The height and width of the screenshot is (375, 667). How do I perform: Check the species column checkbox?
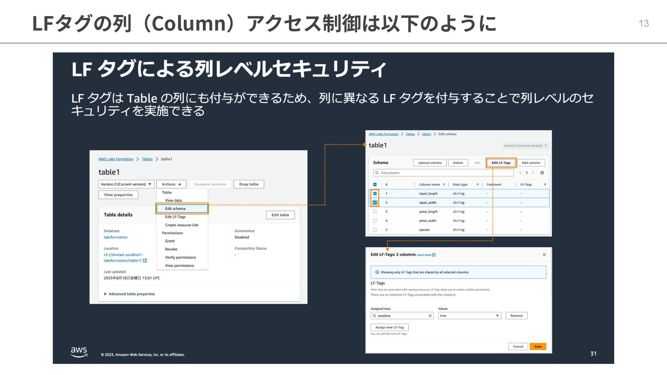[375, 230]
